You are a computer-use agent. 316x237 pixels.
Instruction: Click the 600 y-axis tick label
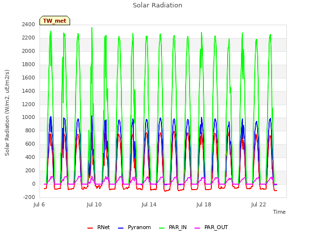click(x=30, y=144)
